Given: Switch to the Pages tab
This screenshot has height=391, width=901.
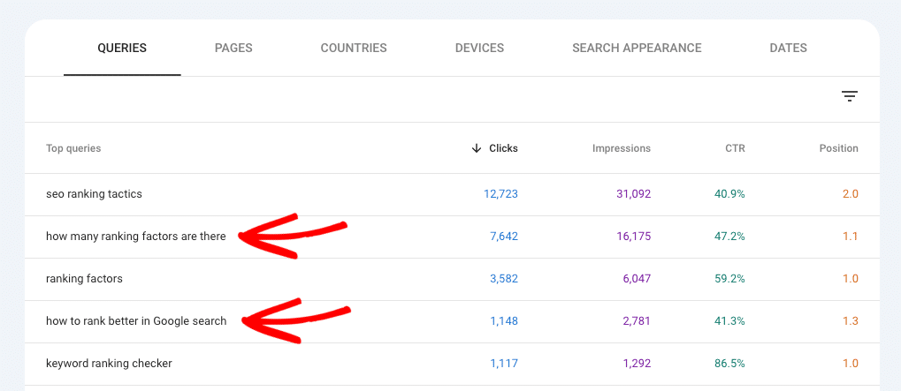Looking at the screenshot, I should 233,49.
